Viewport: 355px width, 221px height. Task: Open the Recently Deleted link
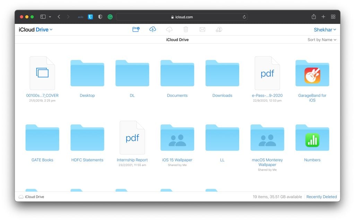click(321, 197)
